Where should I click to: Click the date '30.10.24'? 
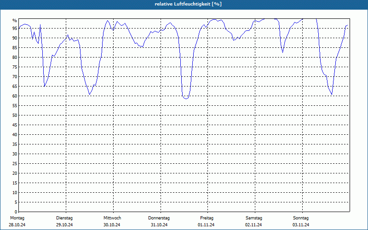(x=112, y=225)
